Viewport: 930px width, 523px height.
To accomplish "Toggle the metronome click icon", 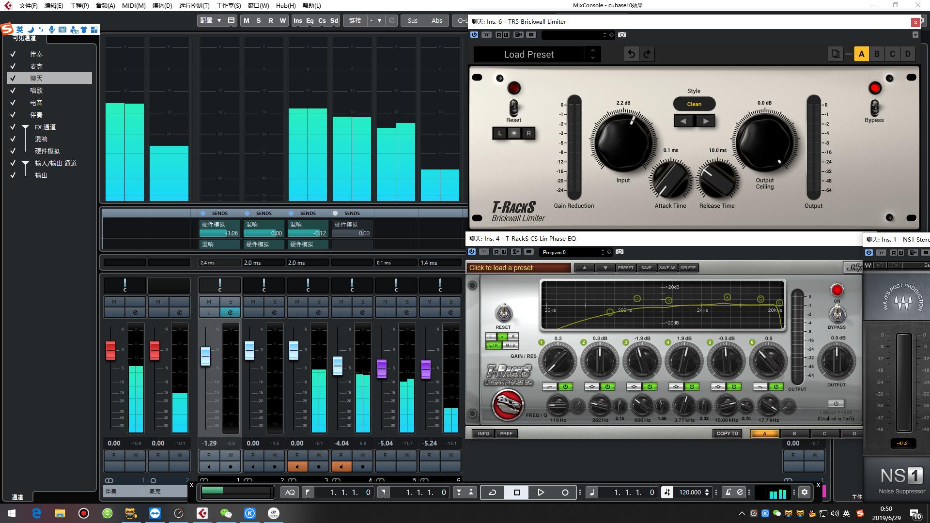I will (x=728, y=492).
